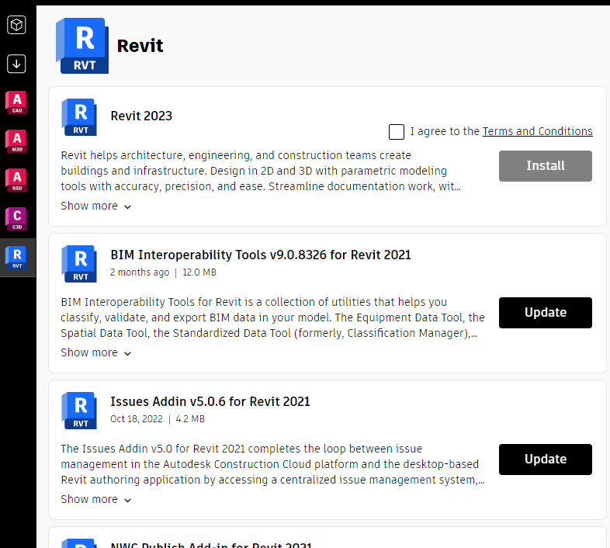Select the AutoCAD (CAD) product icon
This screenshot has height=548, width=610.
[x=16, y=102]
